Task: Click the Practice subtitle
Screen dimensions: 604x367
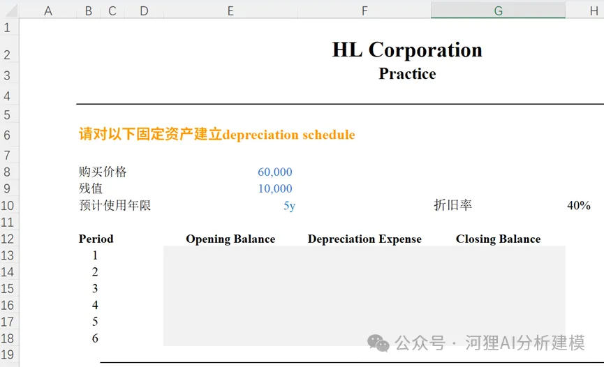Action: click(x=407, y=73)
